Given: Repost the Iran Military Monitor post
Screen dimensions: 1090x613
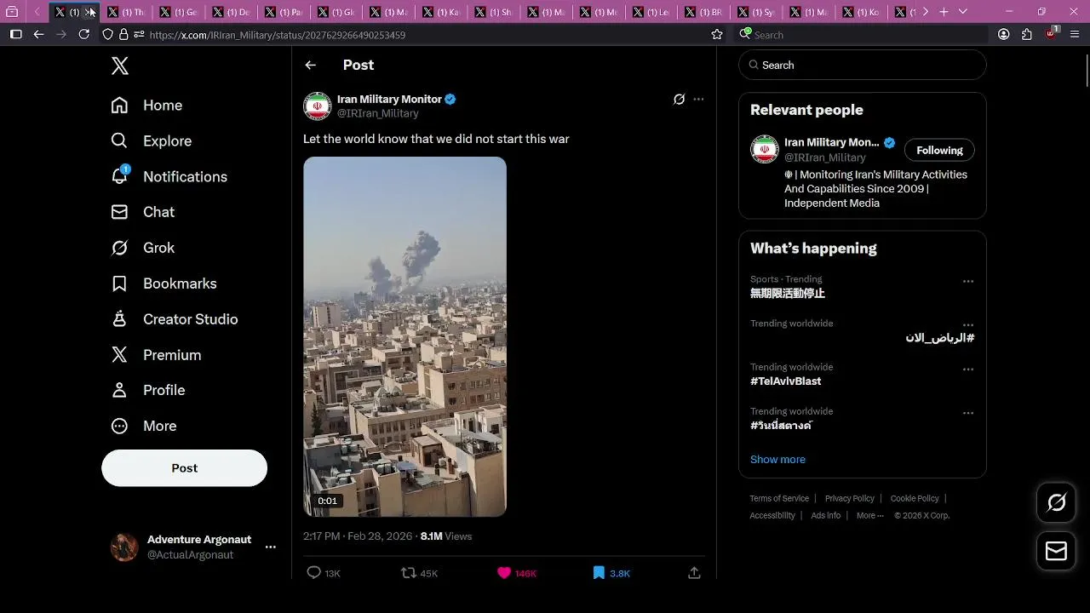Looking at the screenshot, I should click(x=410, y=573).
